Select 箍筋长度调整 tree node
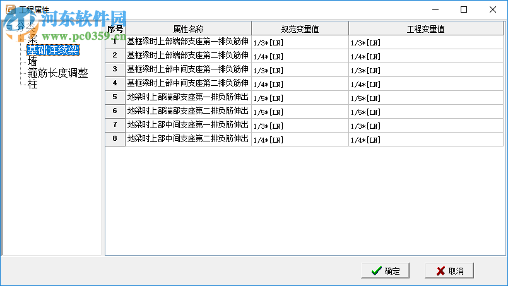 (x=57, y=73)
